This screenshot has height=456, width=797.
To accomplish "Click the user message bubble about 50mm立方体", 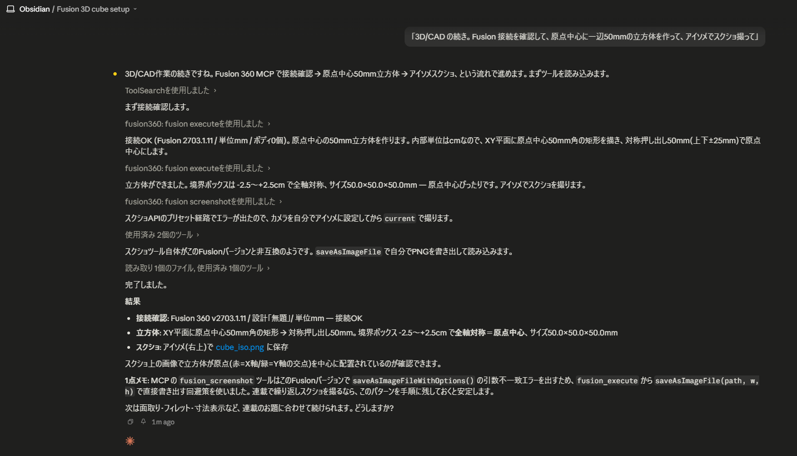I will (x=585, y=37).
